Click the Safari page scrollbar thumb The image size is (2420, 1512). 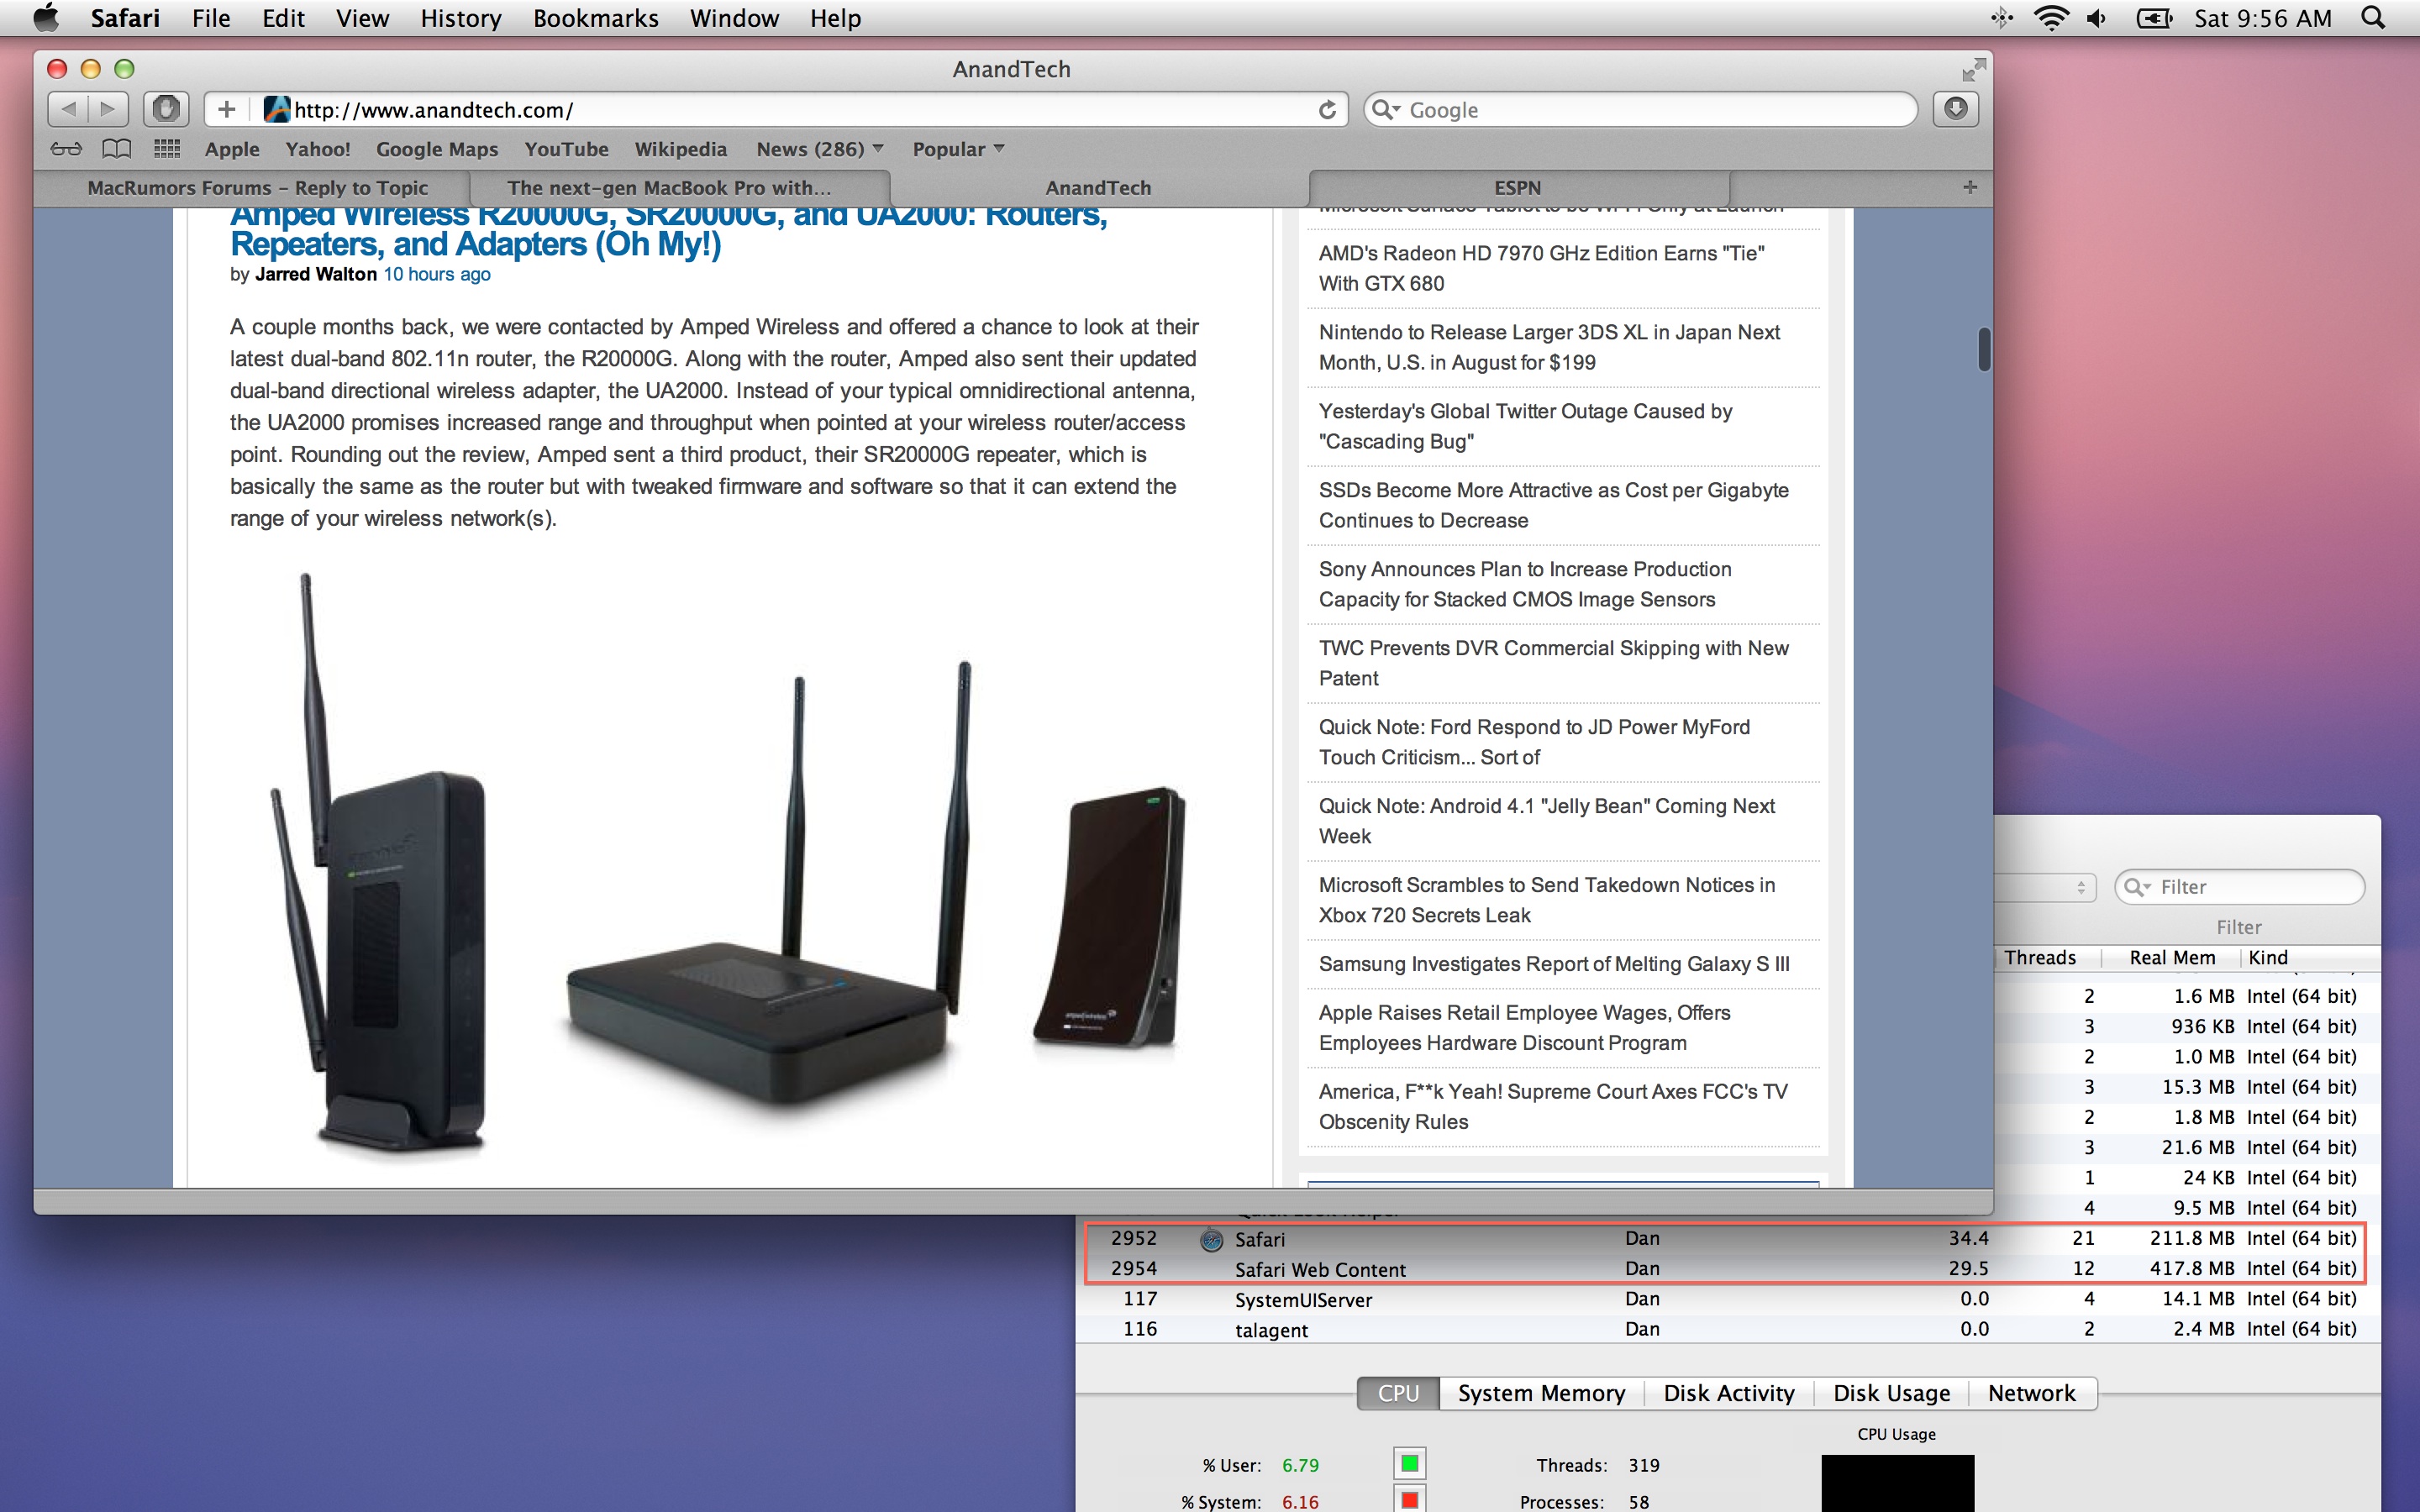pos(1984,349)
